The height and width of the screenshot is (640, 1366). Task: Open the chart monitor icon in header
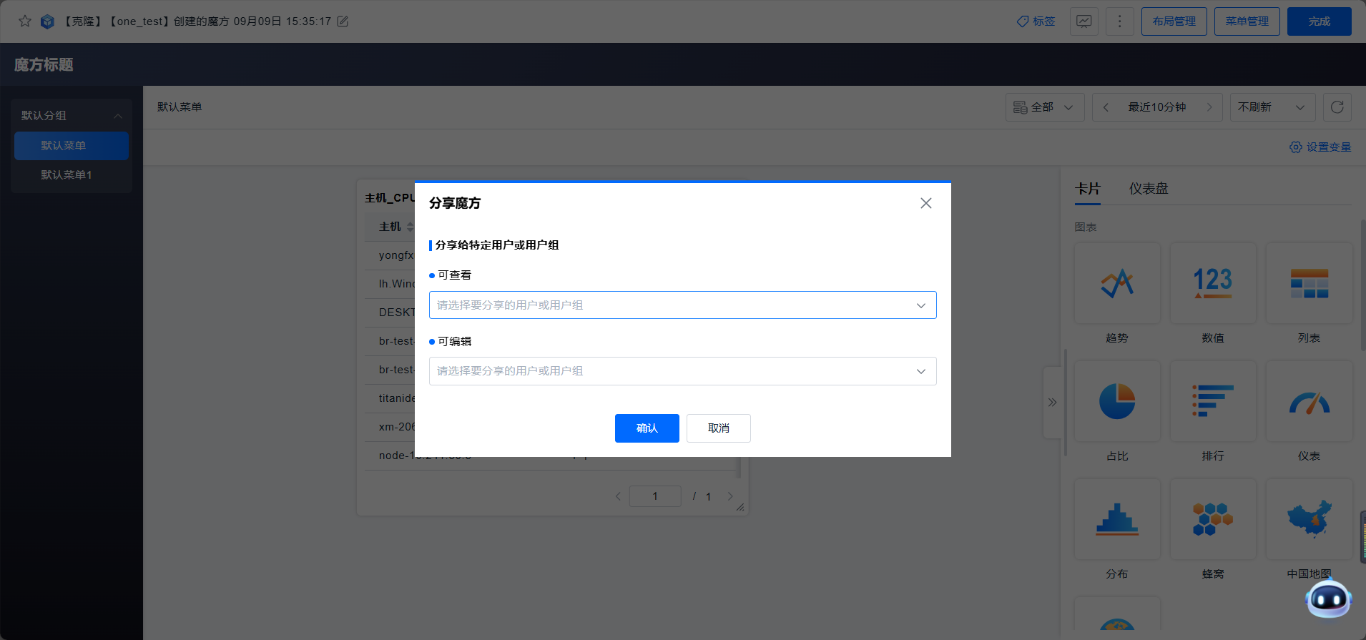[1084, 21]
